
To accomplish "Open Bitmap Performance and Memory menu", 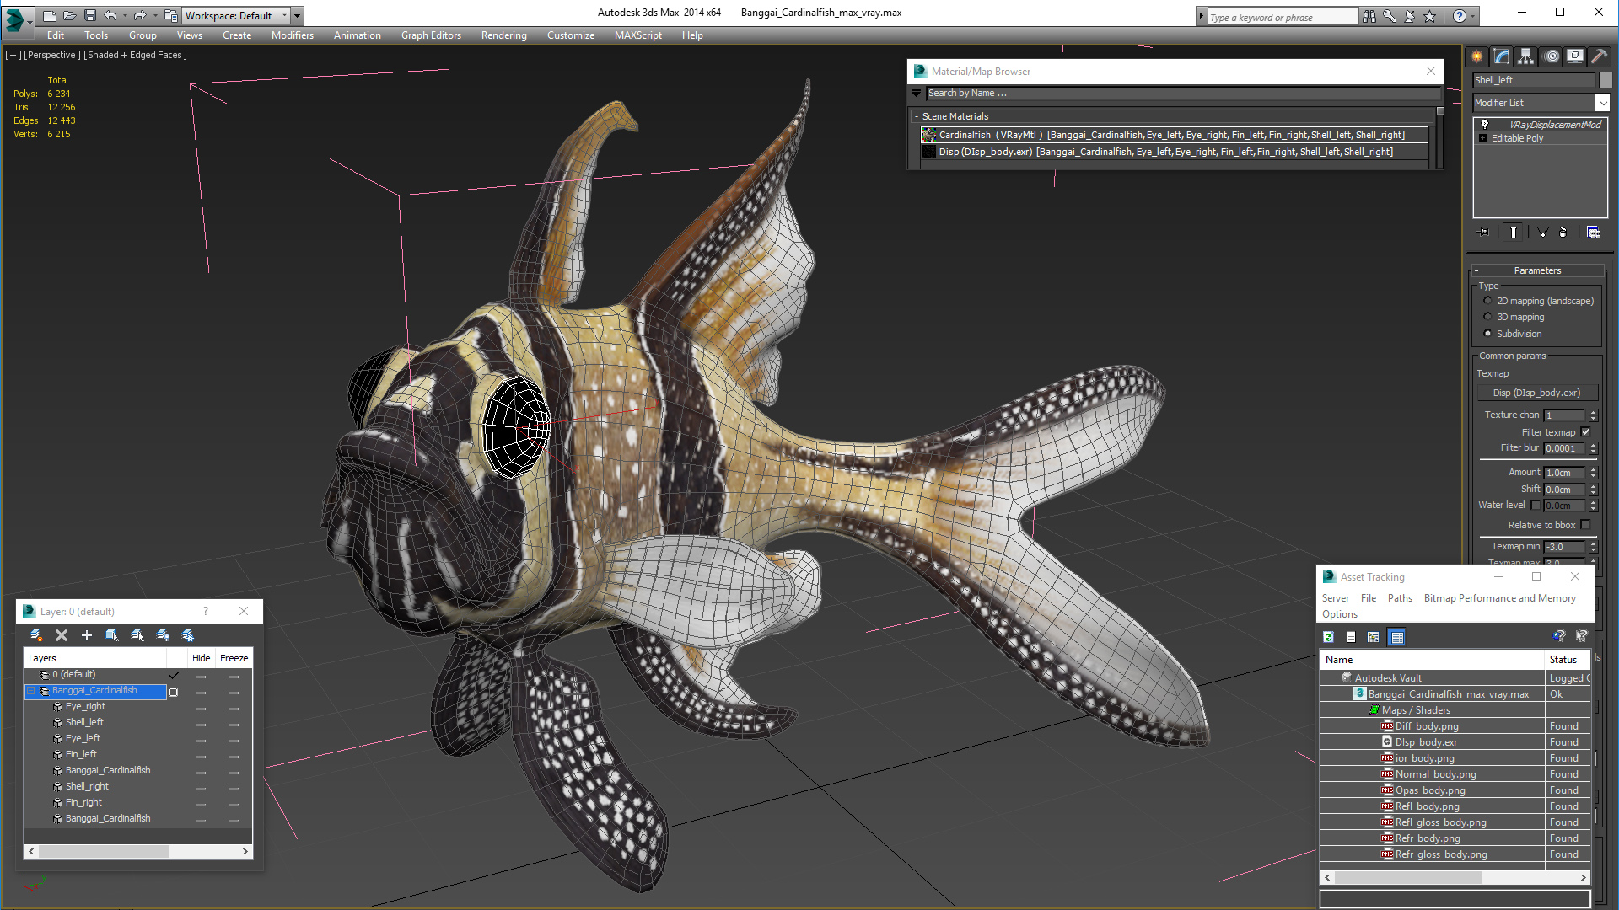I will (1499, 598).
